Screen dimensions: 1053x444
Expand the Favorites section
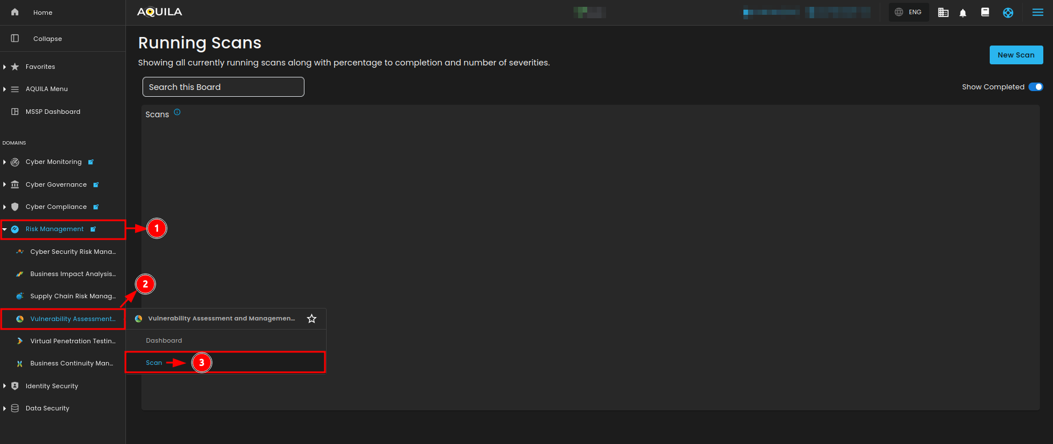tap(5, 67)
